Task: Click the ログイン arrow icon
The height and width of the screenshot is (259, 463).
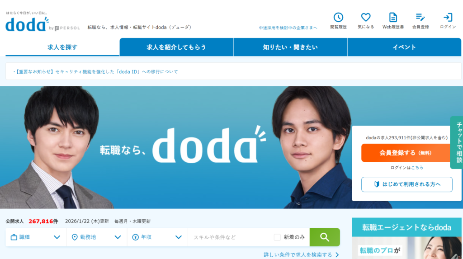Action: click(x=448, y=17)
